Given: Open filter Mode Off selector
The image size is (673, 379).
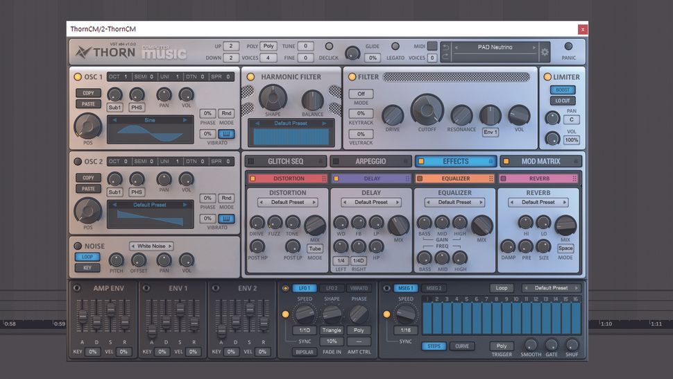Looking at the screenshot, I should [361, 94].
